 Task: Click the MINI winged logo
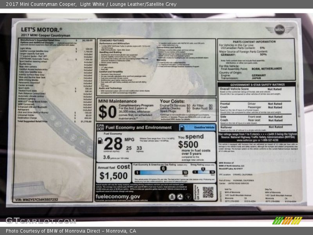280,30
